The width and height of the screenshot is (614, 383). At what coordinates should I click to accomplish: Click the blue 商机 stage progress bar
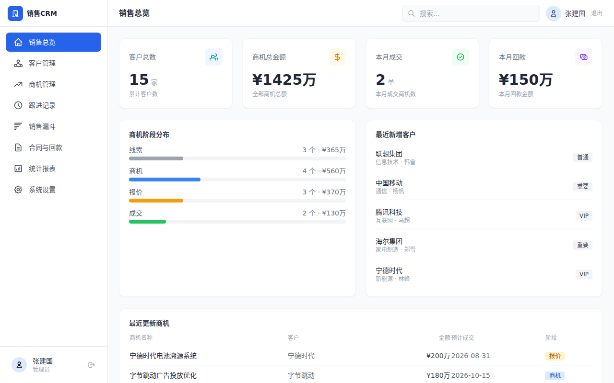pos(165,180)
